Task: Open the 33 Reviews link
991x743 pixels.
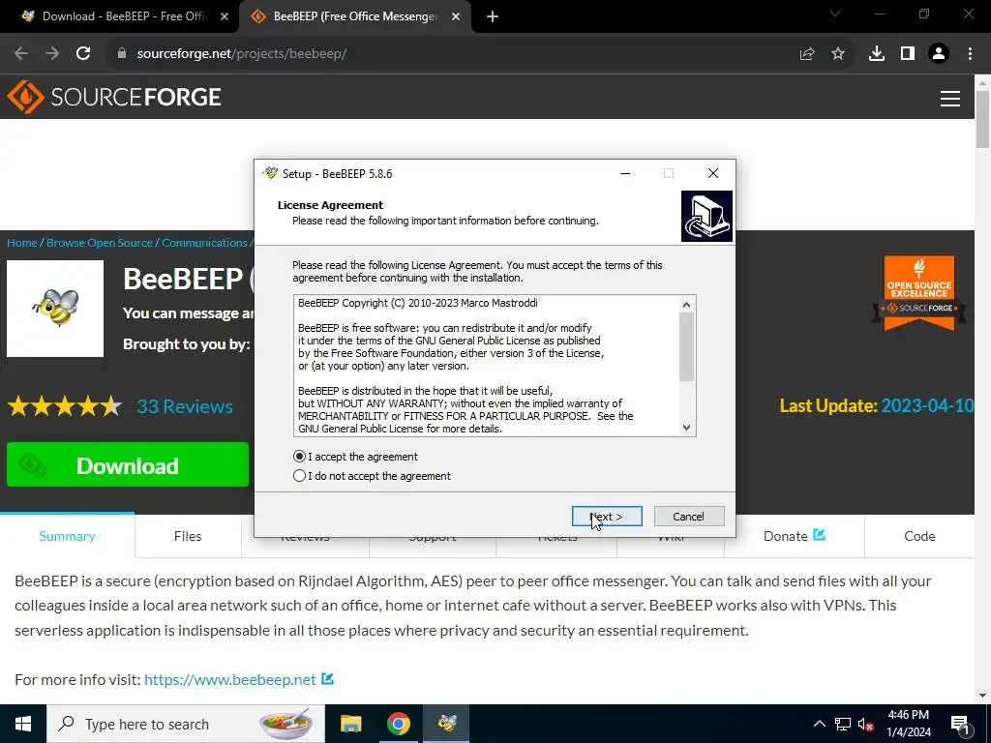Action: pyautogui.click(x=185, y=406)
